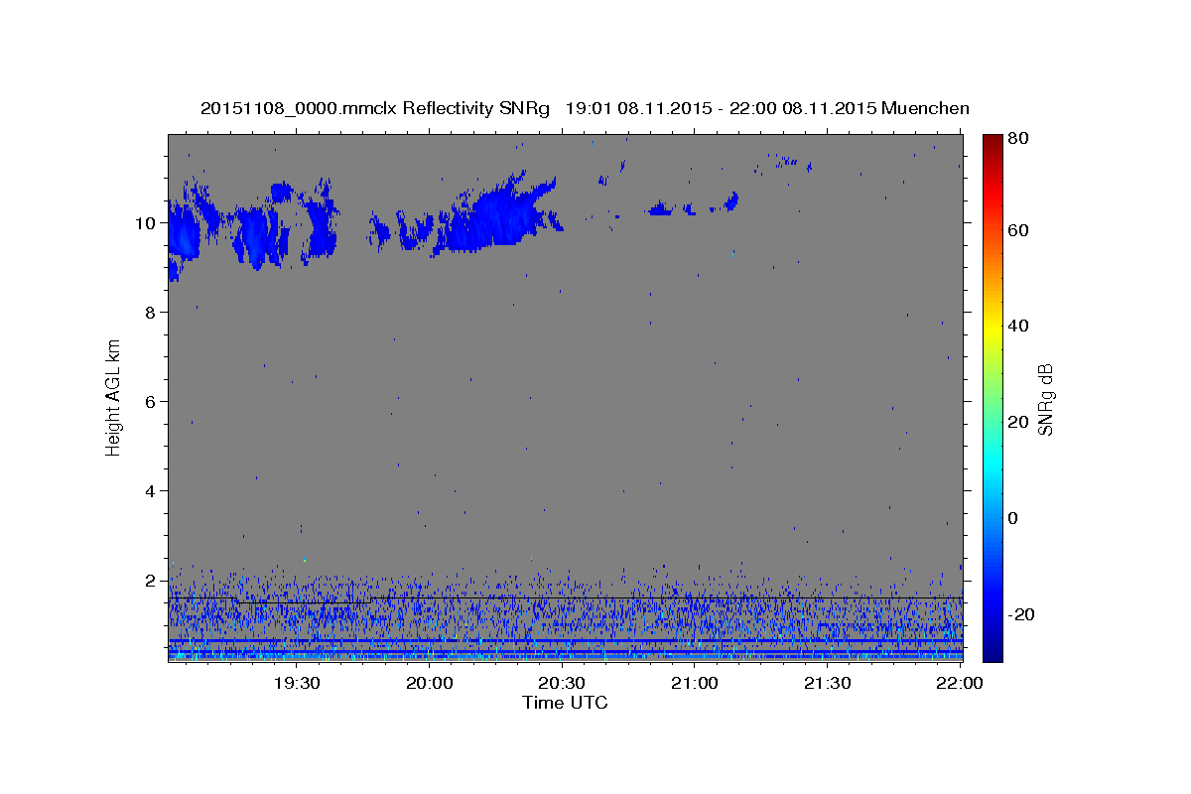The width and height of the screenshot is (1191, 794).
Task: Click the height axis label 6
Action: (152, 401)
